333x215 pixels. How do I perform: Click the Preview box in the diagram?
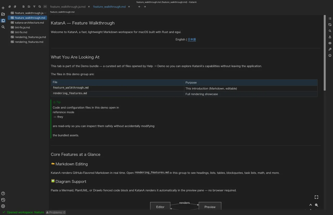[x=210, y=206]
